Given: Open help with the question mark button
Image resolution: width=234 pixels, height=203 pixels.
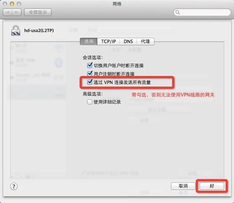Looking at the screenshot, I should [x=14, y=187].
